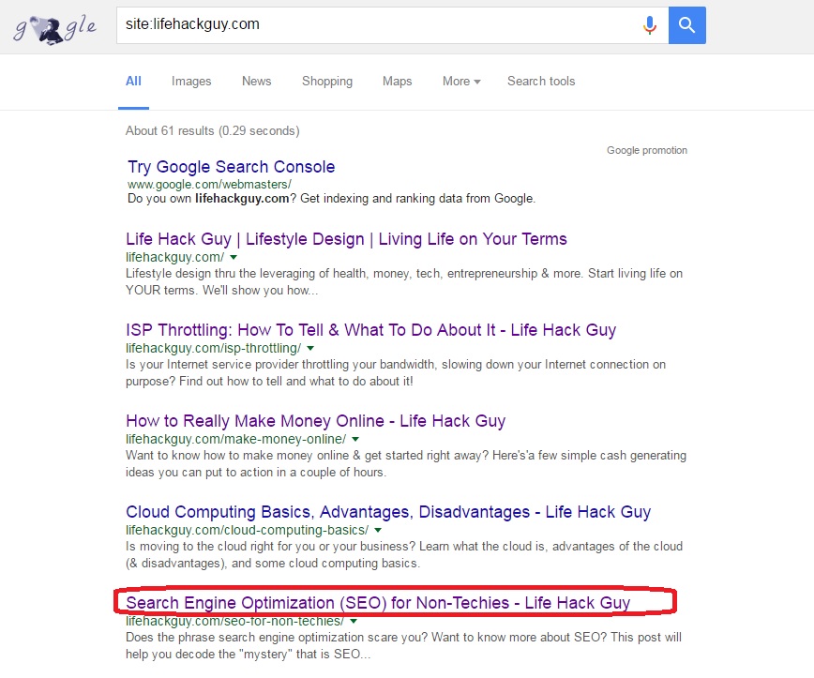Screen dimensions: 814x678
Task: Click snippet 'Is your Internet service provider'
Action: coord(396,372)
